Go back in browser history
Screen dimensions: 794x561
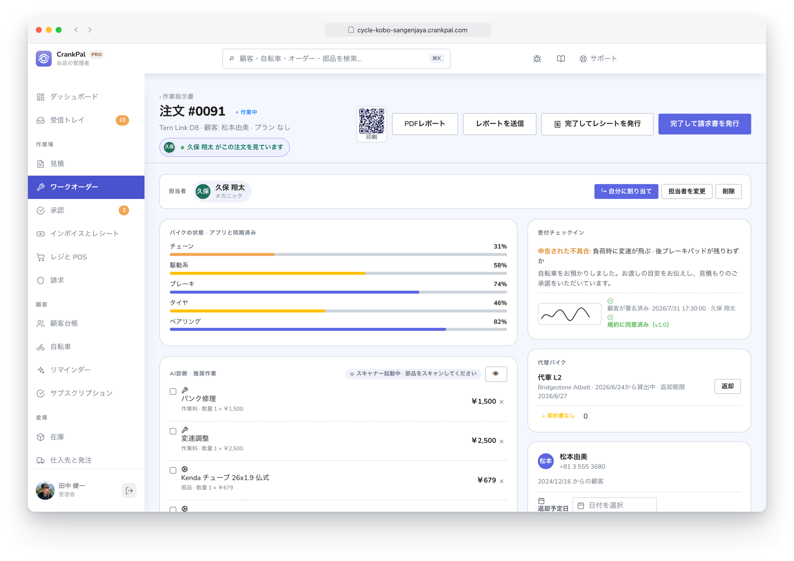[76, 30]
